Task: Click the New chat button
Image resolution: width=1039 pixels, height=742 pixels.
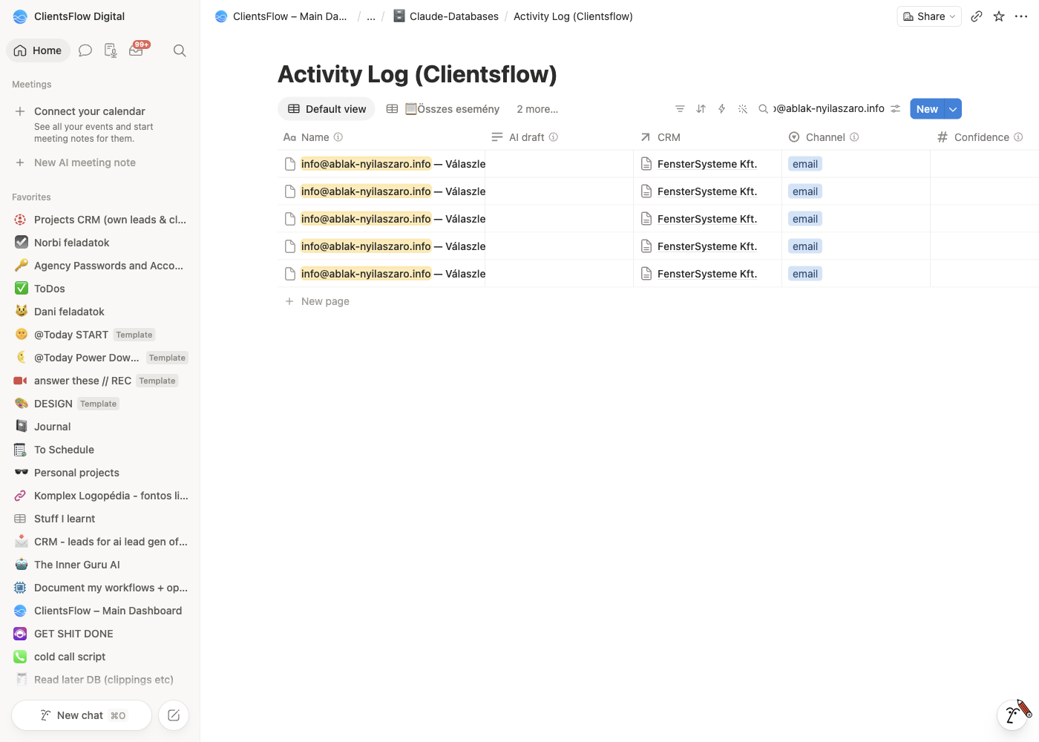Action: tap(82, 715)
